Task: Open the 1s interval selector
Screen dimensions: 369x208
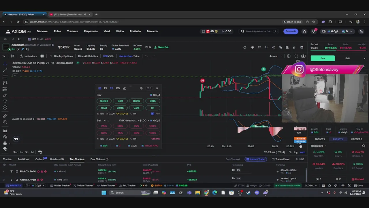Action: 4,56
